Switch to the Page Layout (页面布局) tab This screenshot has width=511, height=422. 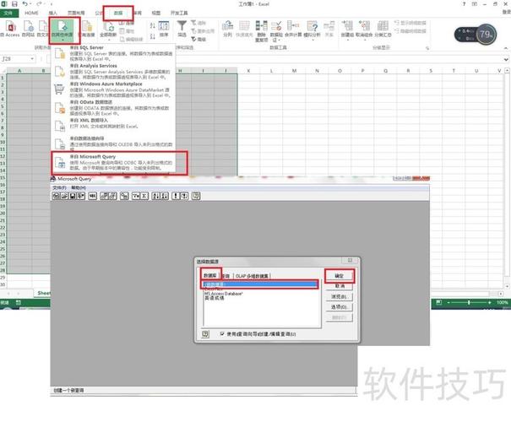pyautogui.click(x=76, y=13)
